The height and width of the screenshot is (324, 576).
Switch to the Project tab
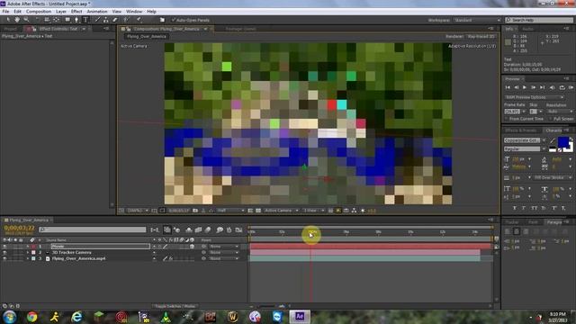[10, 29]
